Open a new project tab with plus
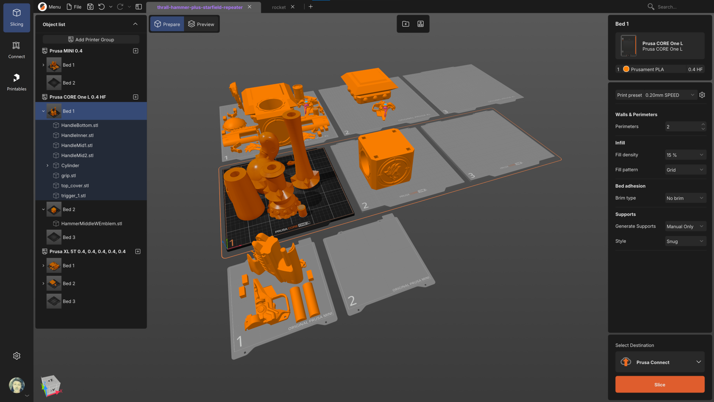Viewport: 714px width, 402px height. pyautogui.click(x=311, y=7)
